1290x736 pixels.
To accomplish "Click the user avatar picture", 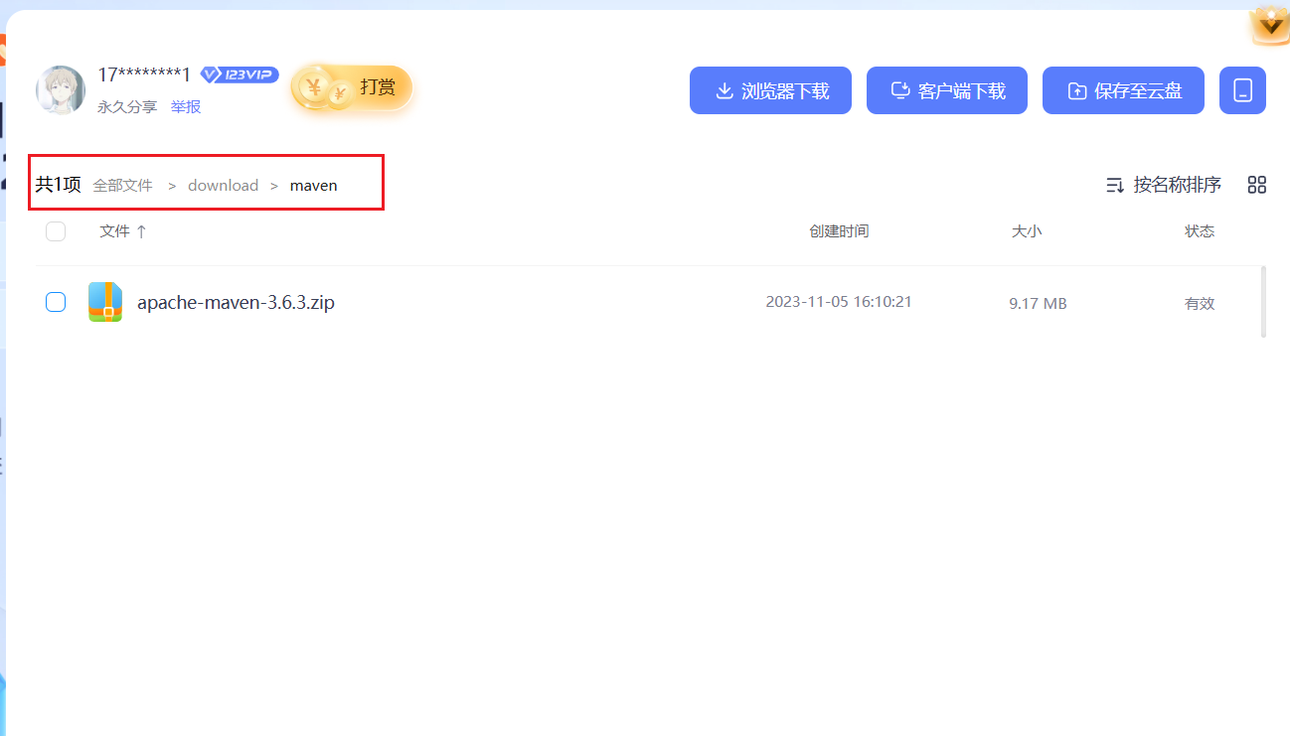I will [60, 90].
